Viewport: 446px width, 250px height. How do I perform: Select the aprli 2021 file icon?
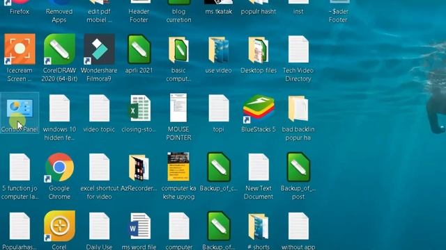coord(139,49)
